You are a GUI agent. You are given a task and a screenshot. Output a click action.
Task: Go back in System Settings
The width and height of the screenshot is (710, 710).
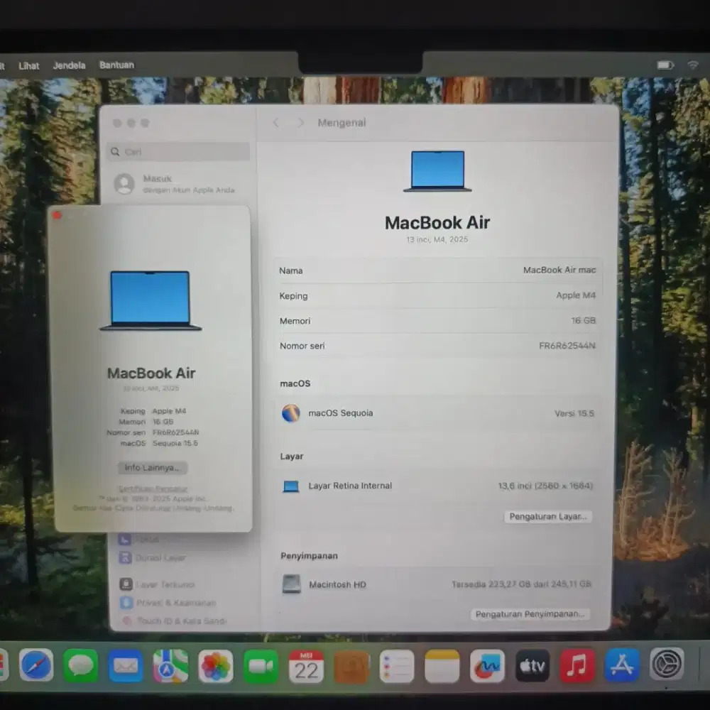coord(275,123)
